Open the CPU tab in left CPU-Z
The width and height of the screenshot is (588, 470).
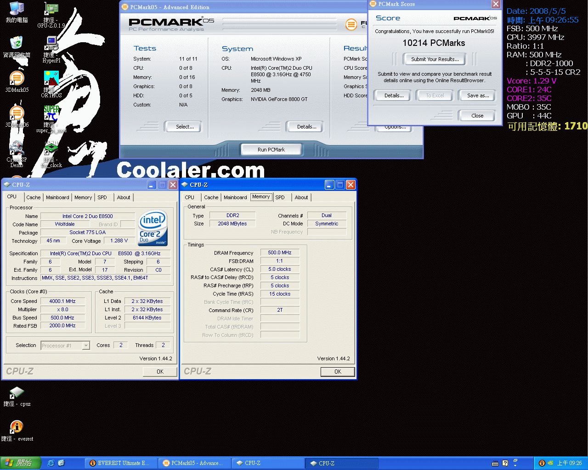pyautogui.click(x=12, y=196)
